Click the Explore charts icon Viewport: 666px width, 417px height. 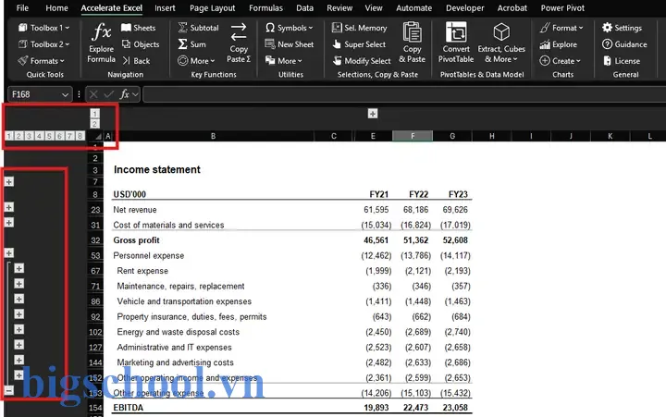pyautogui.click(x=545, y=44)
